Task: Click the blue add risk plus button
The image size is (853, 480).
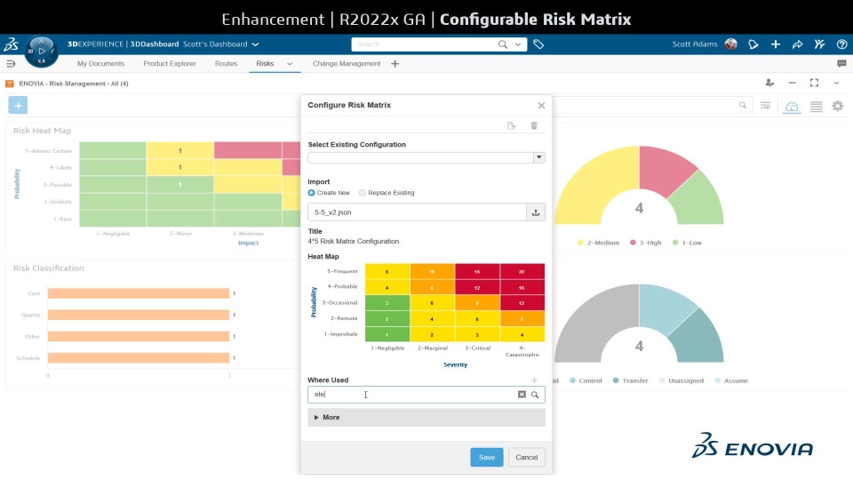Action: [18, 106]
